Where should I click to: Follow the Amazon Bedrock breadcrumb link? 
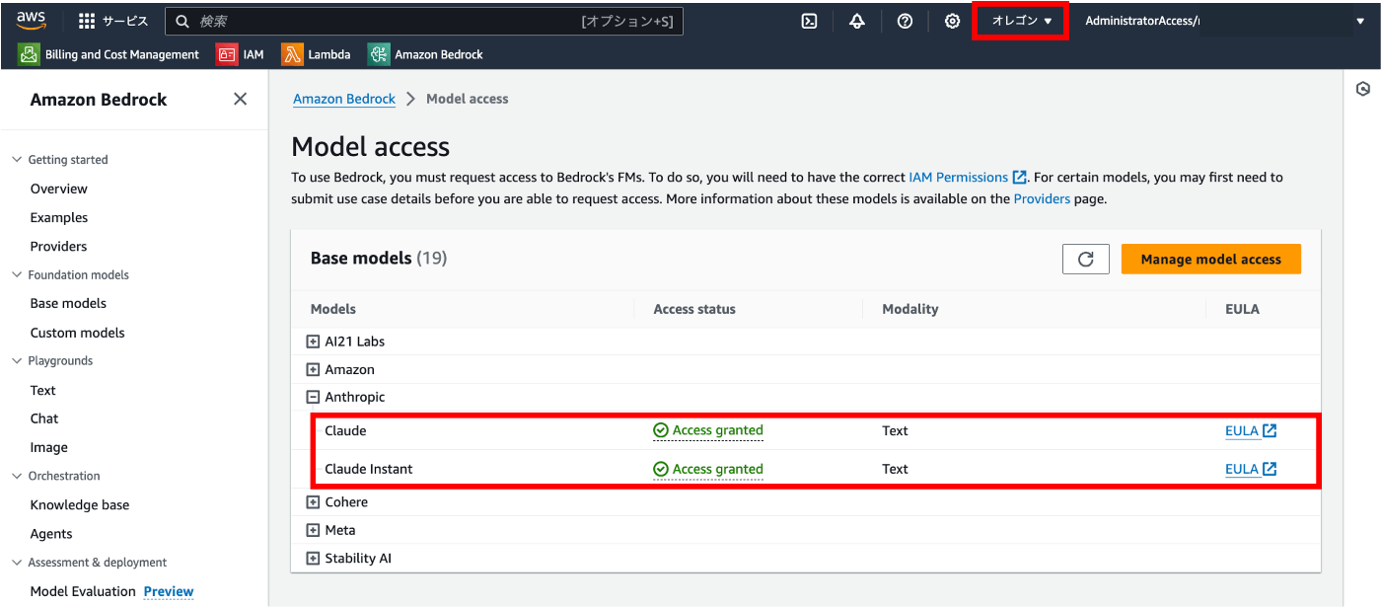click(344, 99)
